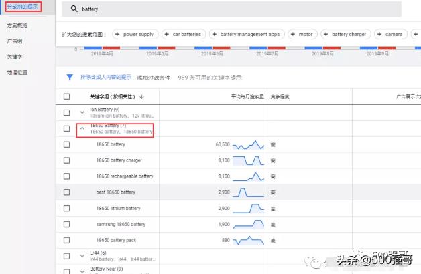The image size is (421, 274).
Task: Click the blue filter funnel icon
Action: click(70, 78)
